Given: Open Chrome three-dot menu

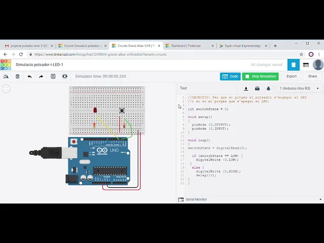Looking at the screenshot, I should [x=319, y=54].
